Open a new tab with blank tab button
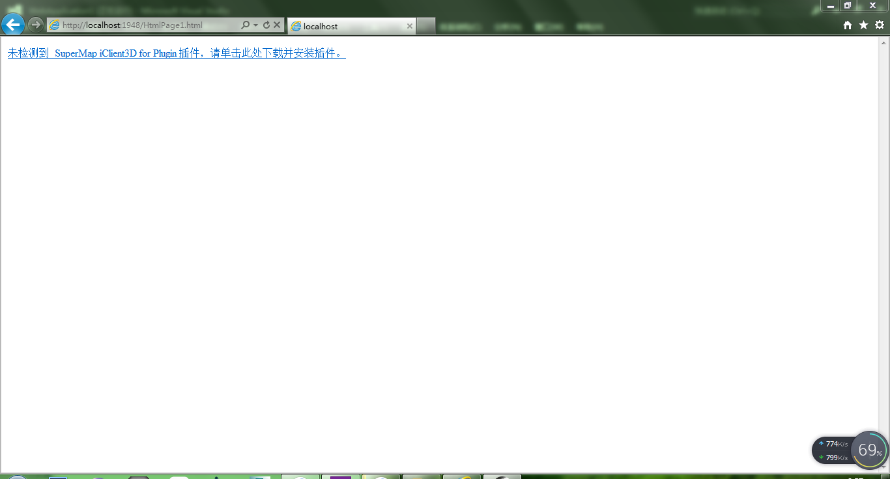 click(x=425, y=26)
